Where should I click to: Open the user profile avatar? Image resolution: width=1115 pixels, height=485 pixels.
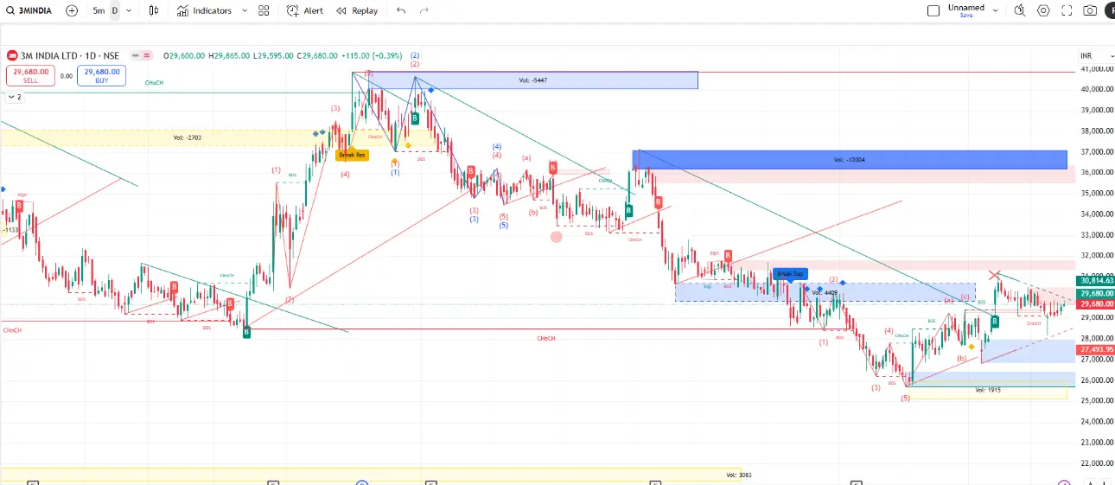(1110, 10)
